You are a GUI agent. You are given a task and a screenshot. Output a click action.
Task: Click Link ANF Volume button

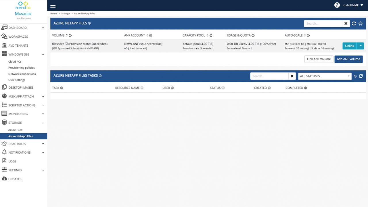point(319,59)
